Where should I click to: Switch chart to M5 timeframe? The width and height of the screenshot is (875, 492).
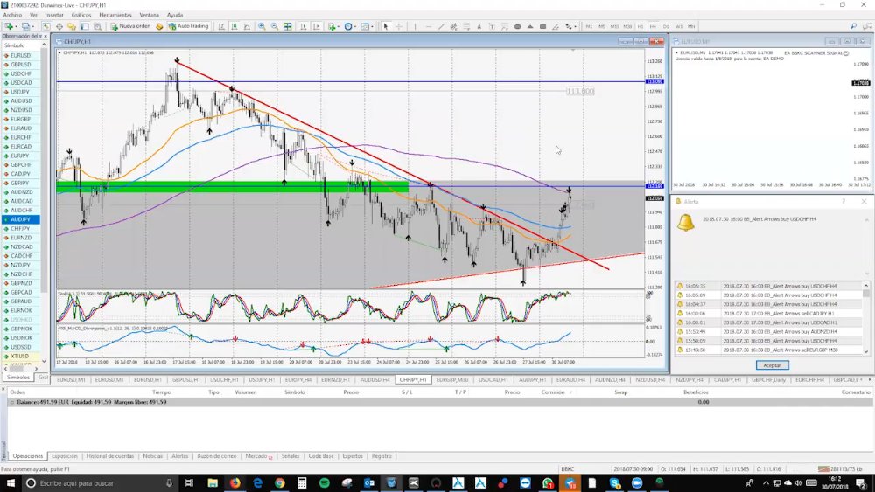tap(602, 26)
